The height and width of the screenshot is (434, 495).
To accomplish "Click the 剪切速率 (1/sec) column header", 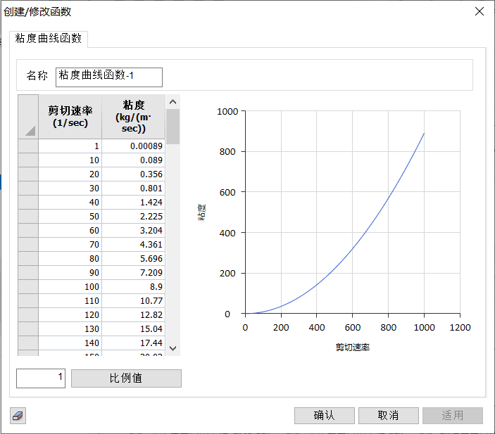I will 70,117.
